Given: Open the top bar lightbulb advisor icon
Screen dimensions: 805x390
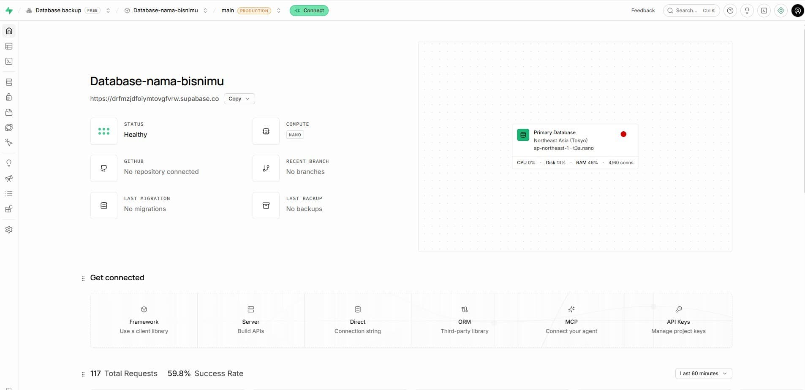Looking at the screenshot, I should pos(747,11).
